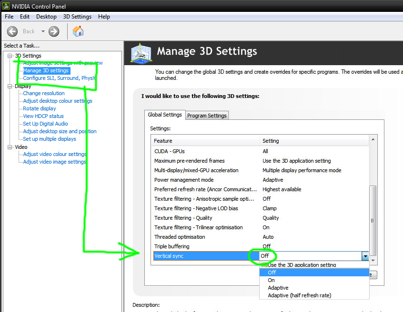The width and height of the screenshot is (403, 312).
Task: Open Rotate display task
Action: 40,108
